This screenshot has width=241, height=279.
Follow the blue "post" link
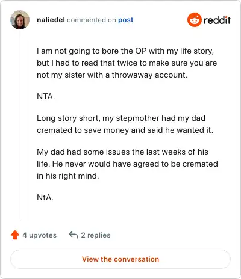126,20
